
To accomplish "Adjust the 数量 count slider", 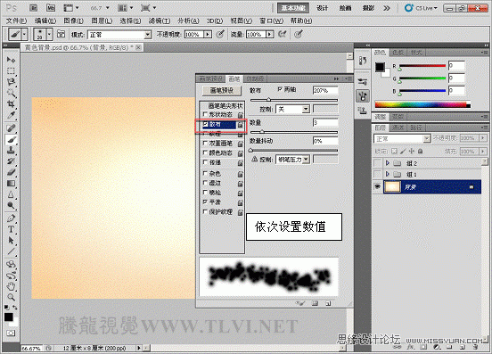I will (262, 132).
